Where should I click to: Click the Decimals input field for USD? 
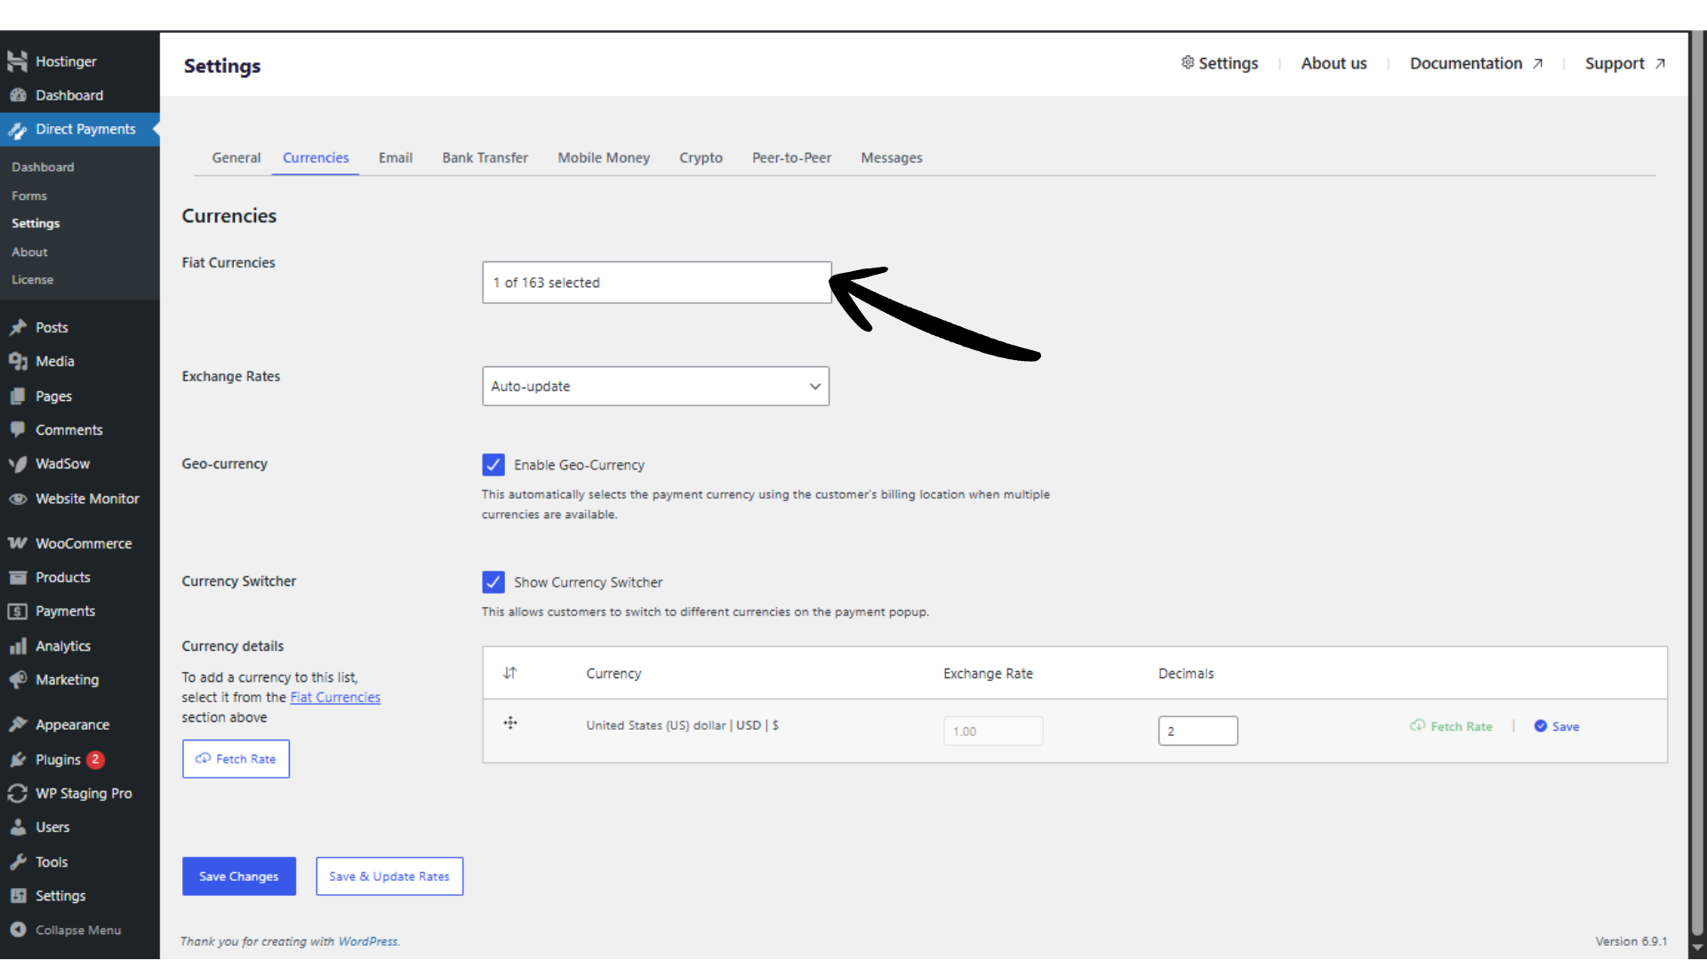(x=1198, y=731)
